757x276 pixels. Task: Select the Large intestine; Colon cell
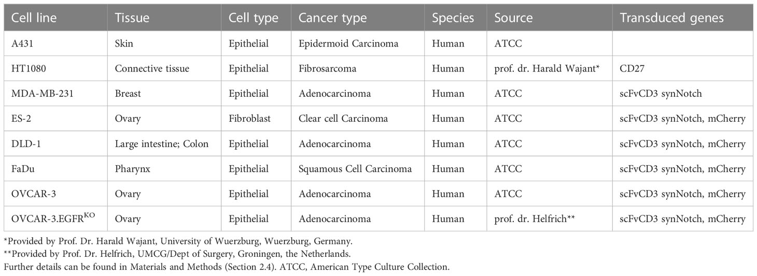pos(162,144)
